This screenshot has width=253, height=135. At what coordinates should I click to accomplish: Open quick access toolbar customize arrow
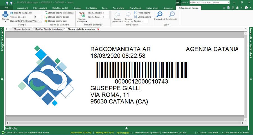click(14, 3)
